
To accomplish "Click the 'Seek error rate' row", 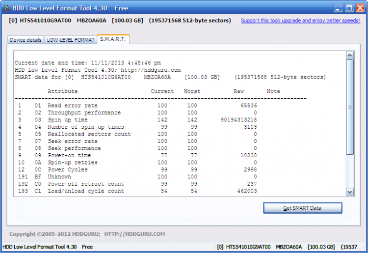I will tap(137, 141).
